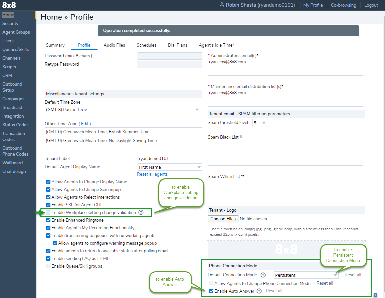This screenshot has height=298, width=385.
Task: Open the Schedules tab
Action: [x=146, y=45]
